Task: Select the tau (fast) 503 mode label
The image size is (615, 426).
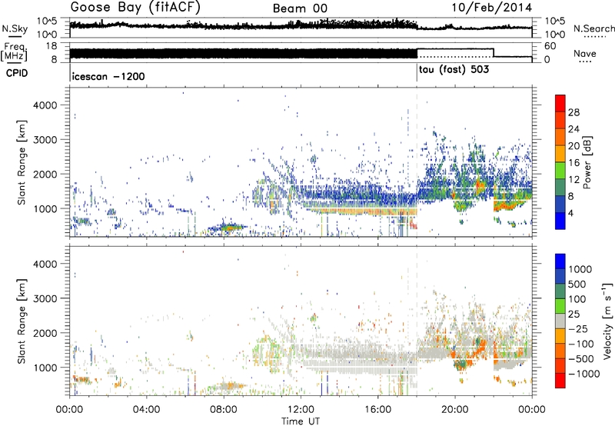Action: (x=454, y=70)
